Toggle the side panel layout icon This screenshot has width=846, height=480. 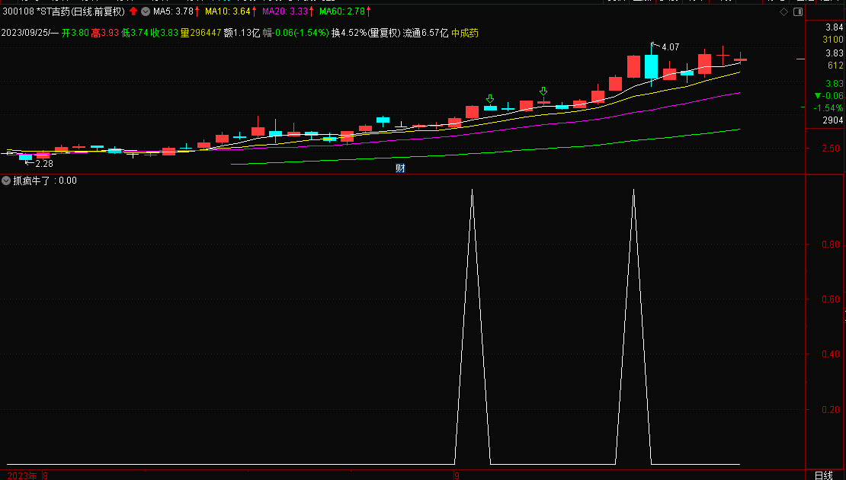pyautogui.click(x=798, y=11)
